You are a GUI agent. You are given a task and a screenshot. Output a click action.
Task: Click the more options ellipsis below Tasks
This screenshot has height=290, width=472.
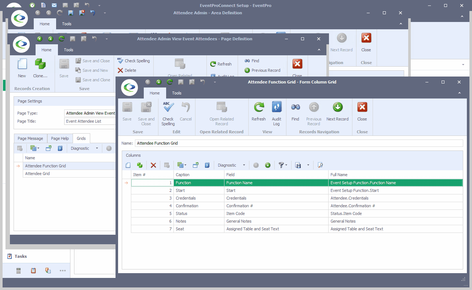pos(63,271)
